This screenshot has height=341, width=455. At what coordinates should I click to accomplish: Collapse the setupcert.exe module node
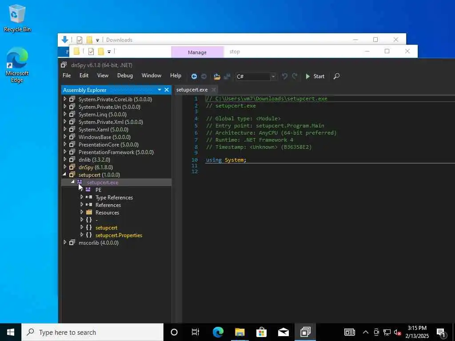coord(73,182)
